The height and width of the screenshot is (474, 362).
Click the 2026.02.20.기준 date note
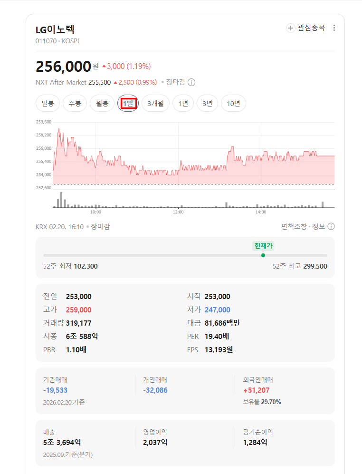pyautogui.click(x=64, y=402)
